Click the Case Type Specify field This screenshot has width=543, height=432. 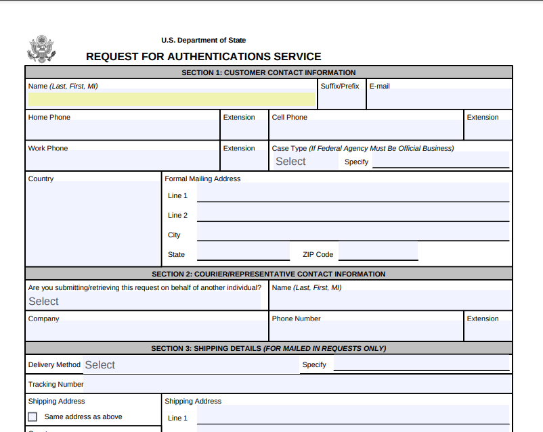coord(440,162)
